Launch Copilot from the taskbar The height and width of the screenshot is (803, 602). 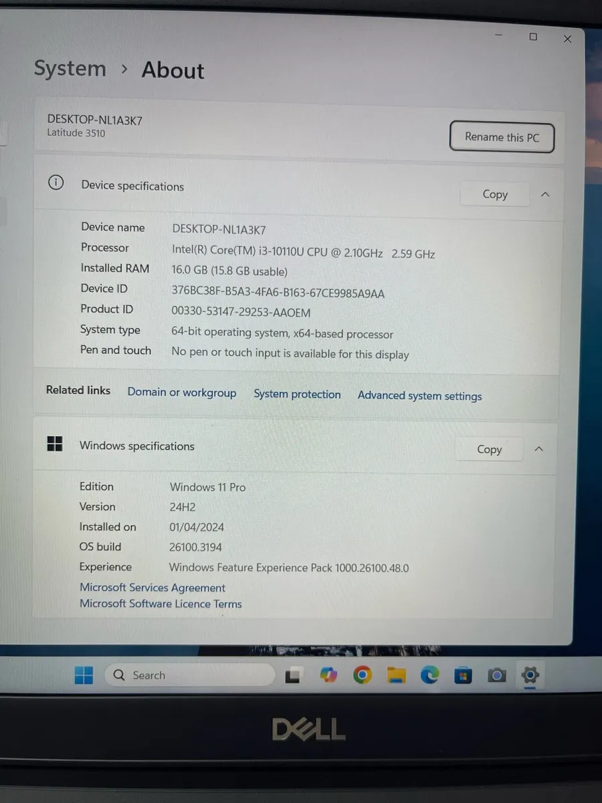[328, 675]
